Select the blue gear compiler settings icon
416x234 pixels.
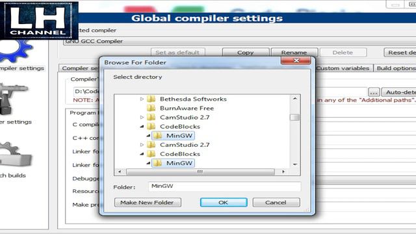pos(16,51)
